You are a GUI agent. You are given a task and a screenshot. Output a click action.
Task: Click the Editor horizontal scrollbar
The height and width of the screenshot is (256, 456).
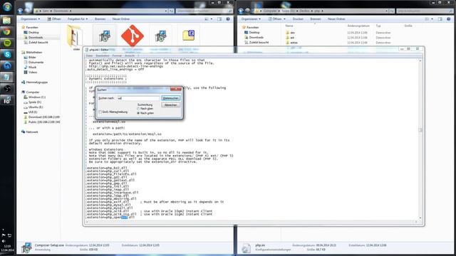pyautogui.click(x=252, y=222)
